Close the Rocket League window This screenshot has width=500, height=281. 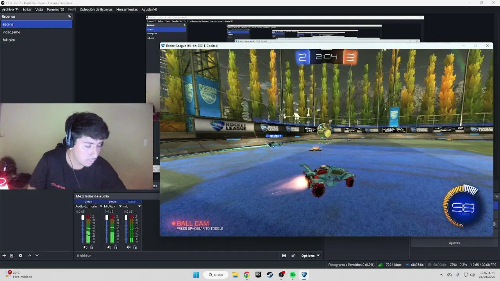click(487, 46)
